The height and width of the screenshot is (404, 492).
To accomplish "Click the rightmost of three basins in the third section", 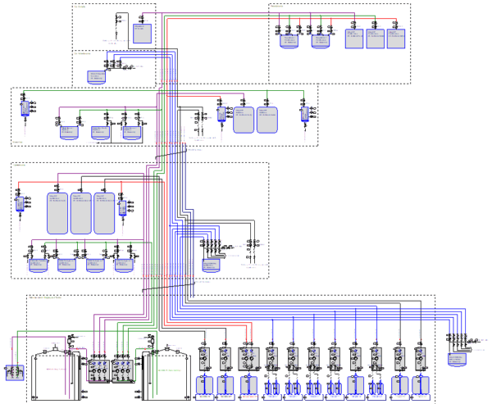I will [x=132, y=133].
